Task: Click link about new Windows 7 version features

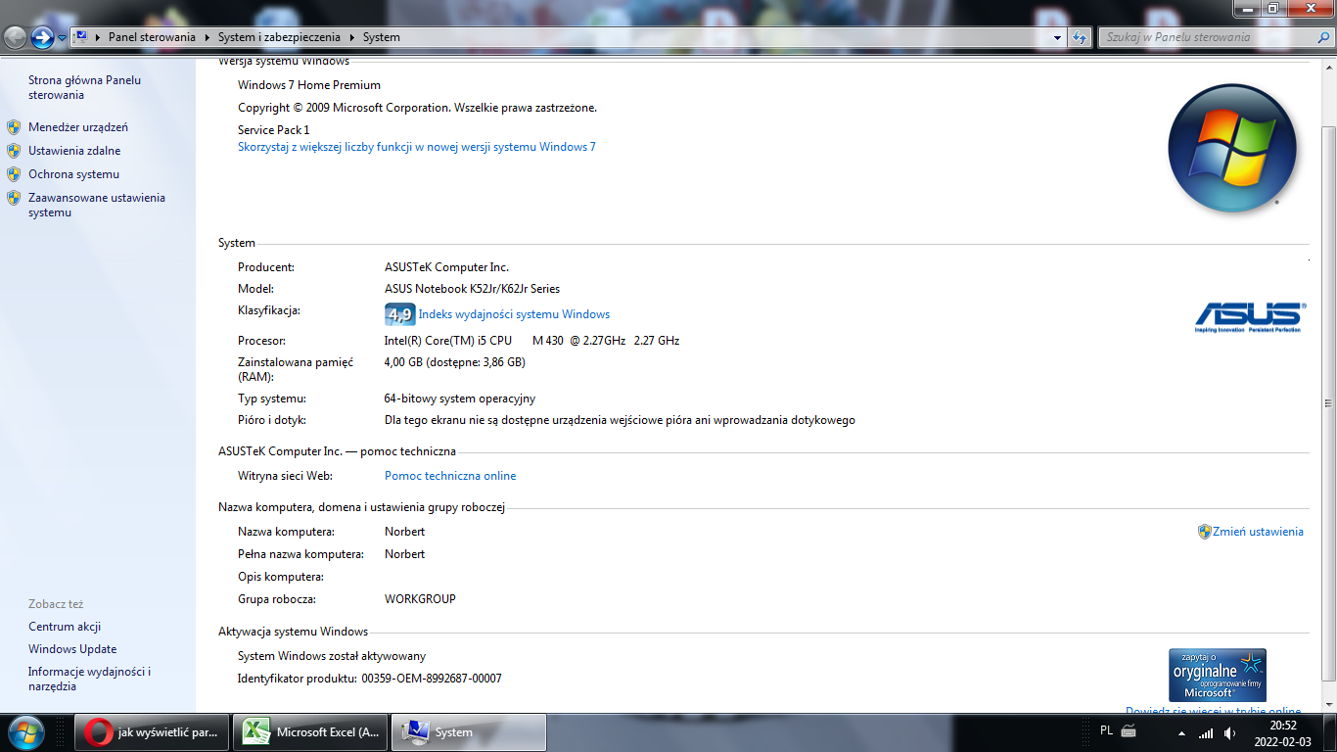Action: pyautogui.click(x=416, y=147)
